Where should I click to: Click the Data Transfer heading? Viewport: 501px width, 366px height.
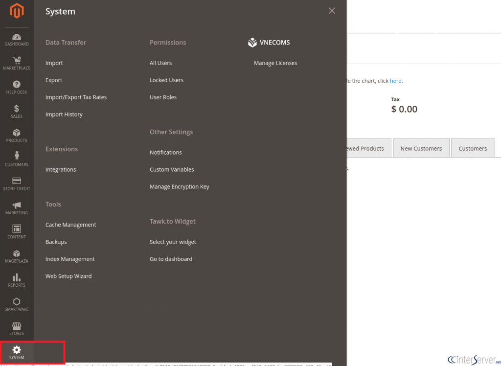(x=66, y=43)
